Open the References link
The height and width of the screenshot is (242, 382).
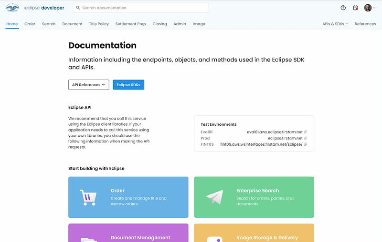tap(365, 24)
